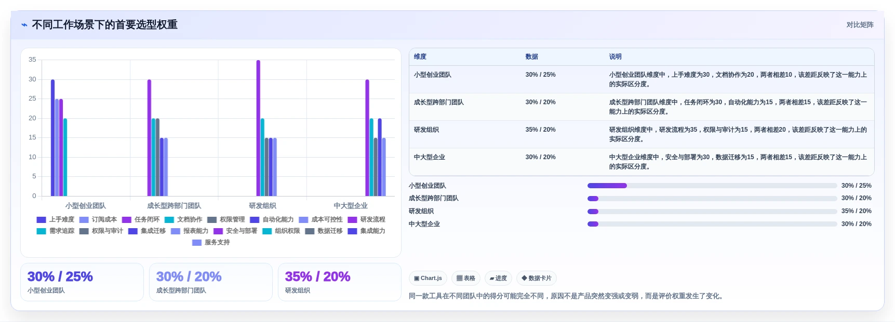Screen dimensions: 895x322
Task: Select the 集成能力 legend item
Action: click(x=367, y=231)
